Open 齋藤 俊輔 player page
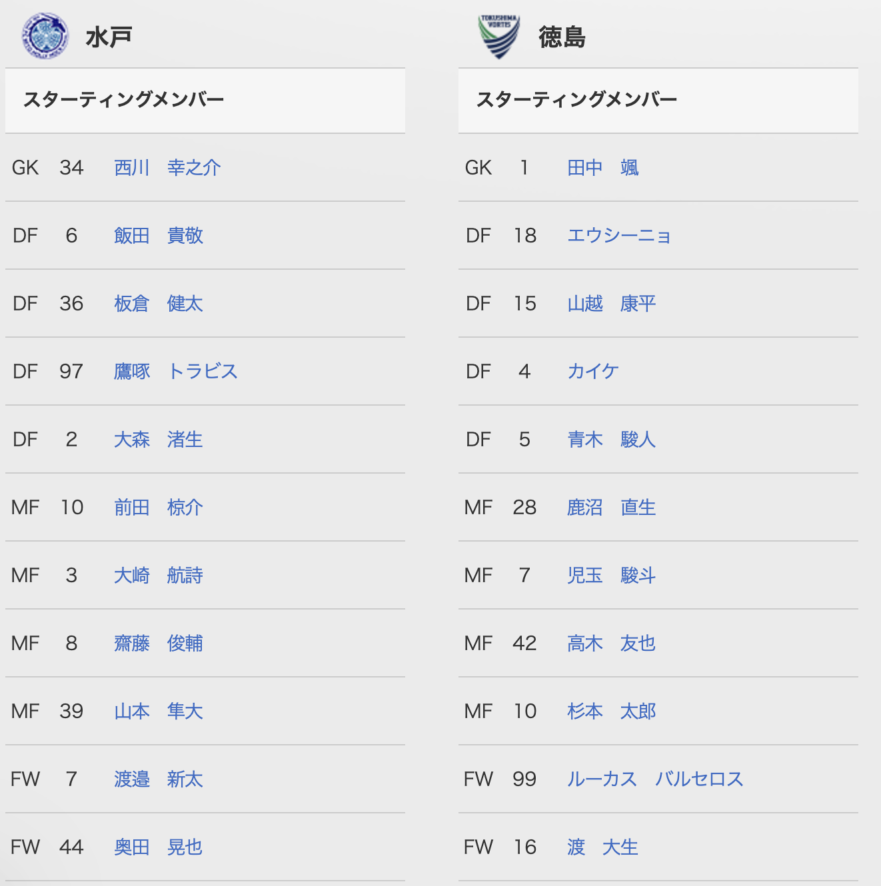 point(159,644)
